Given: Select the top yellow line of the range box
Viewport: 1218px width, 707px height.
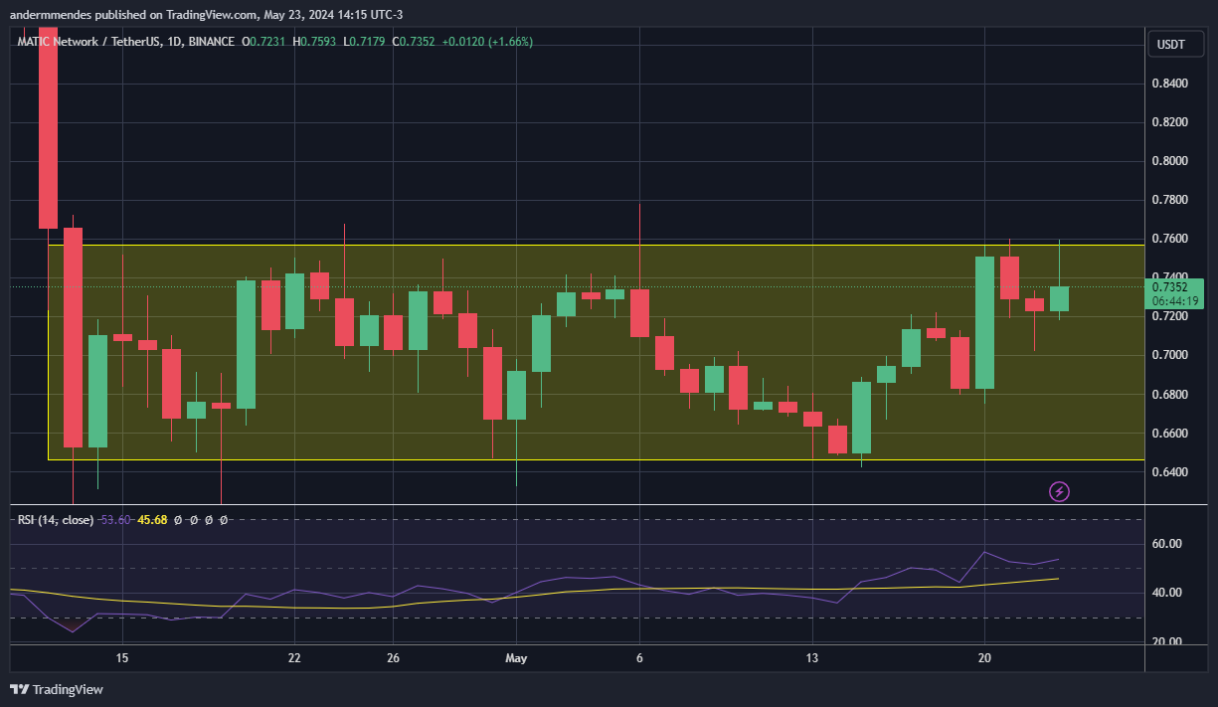Looking at the screenshot, I should [595, 245].
